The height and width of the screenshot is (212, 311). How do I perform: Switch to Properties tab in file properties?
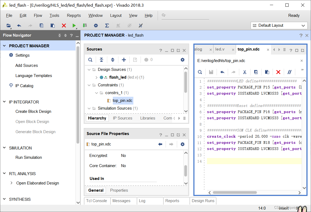click(119, 190)
